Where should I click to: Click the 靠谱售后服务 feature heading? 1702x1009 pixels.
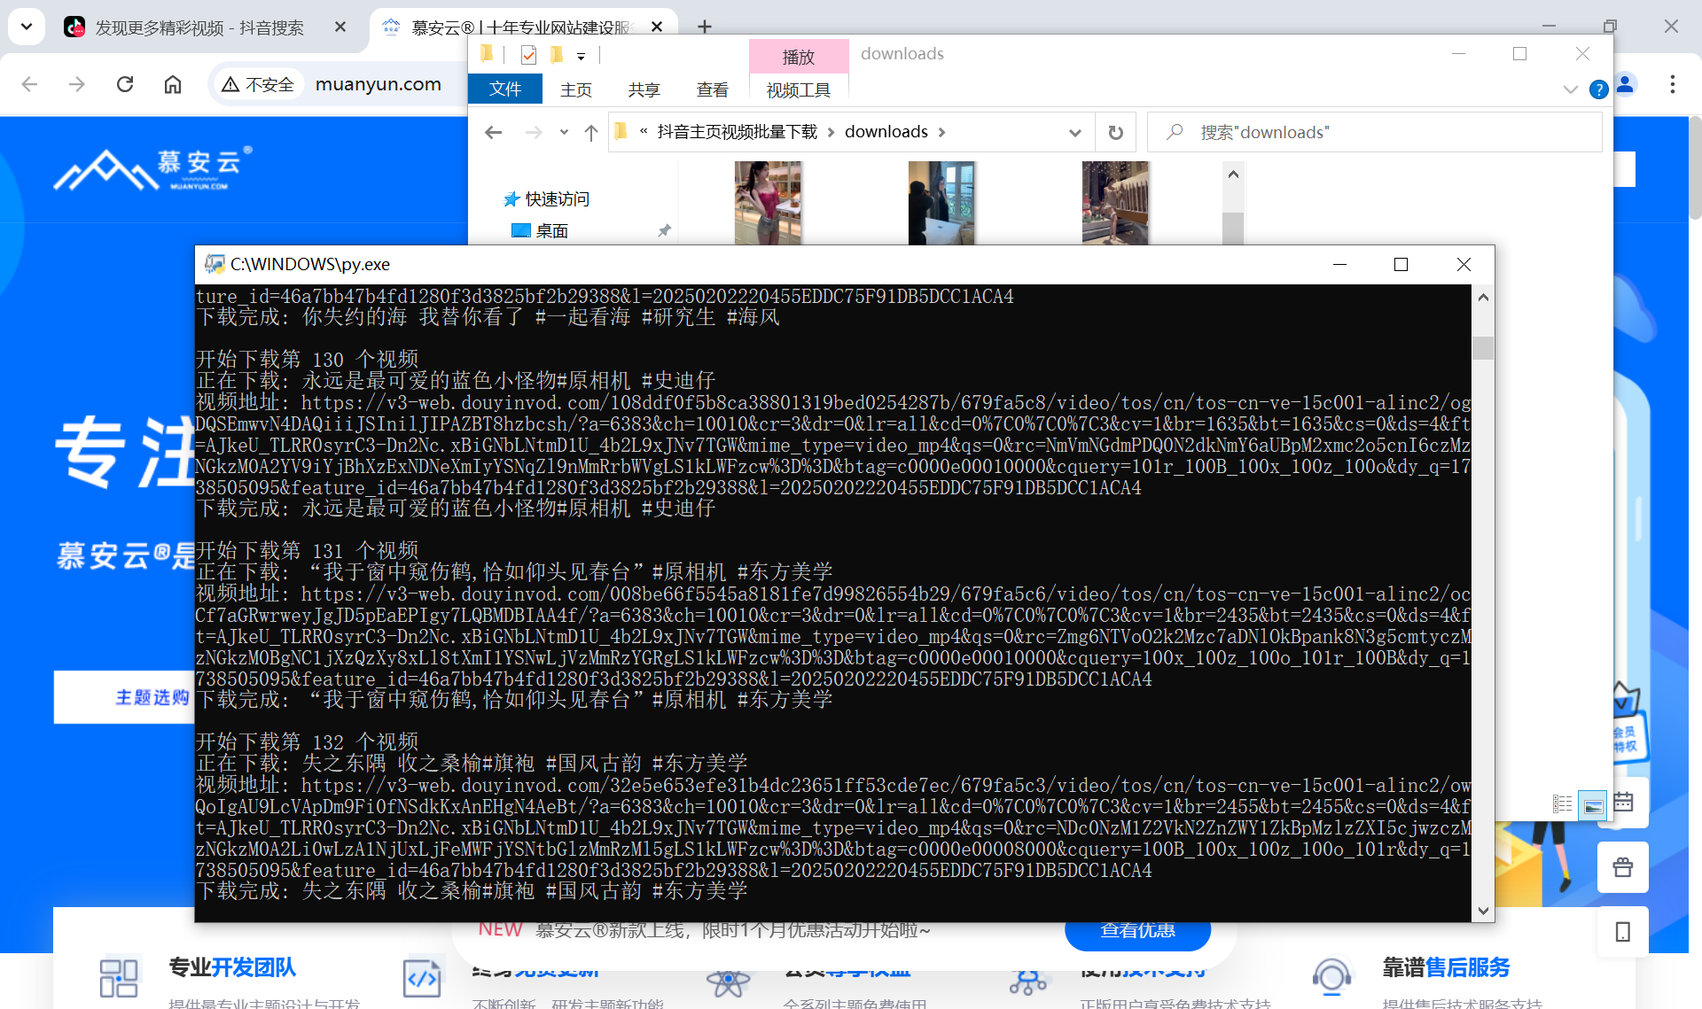[1446, 967]
